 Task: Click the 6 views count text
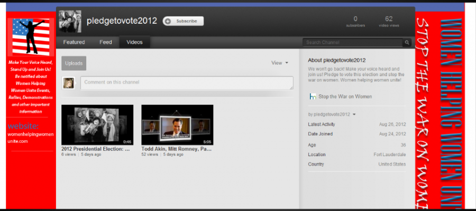(69, 155)
